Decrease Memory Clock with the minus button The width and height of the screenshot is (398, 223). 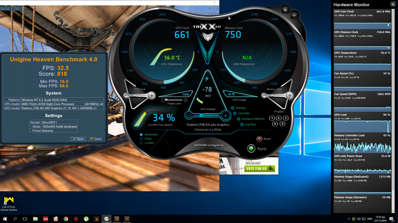coord(264,95)
